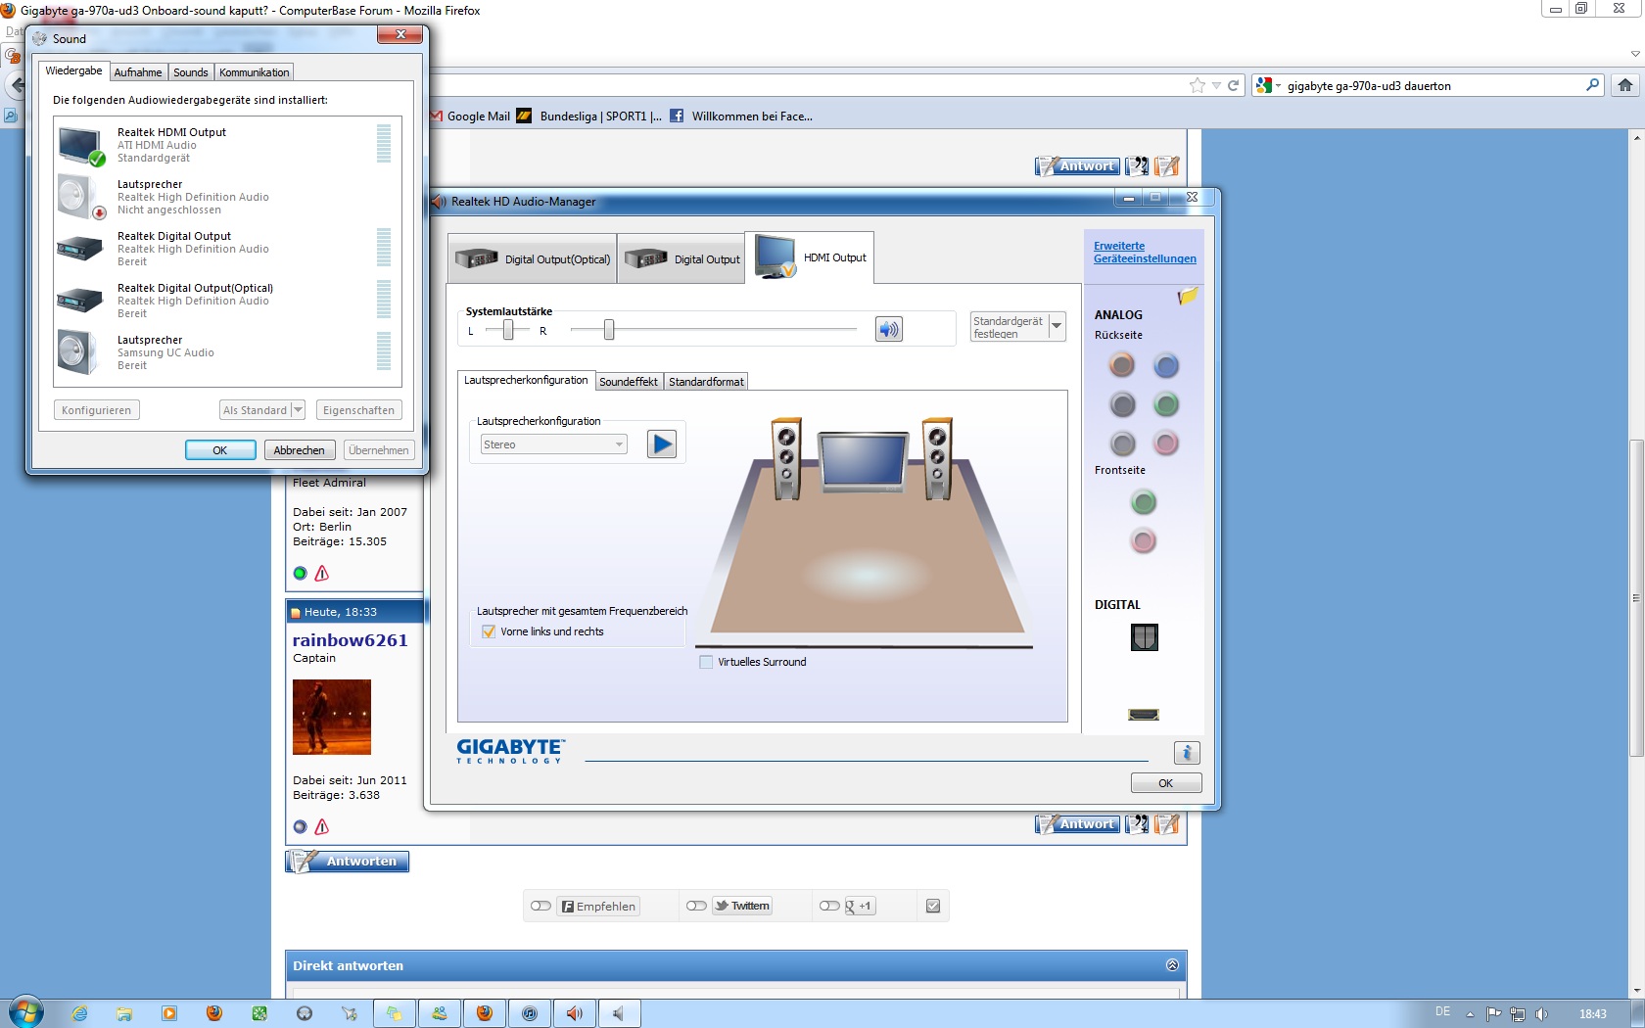Select the pink front panel jack
The image size is (1645, 1028).
pyautogui.click(x=1144, y=540)
